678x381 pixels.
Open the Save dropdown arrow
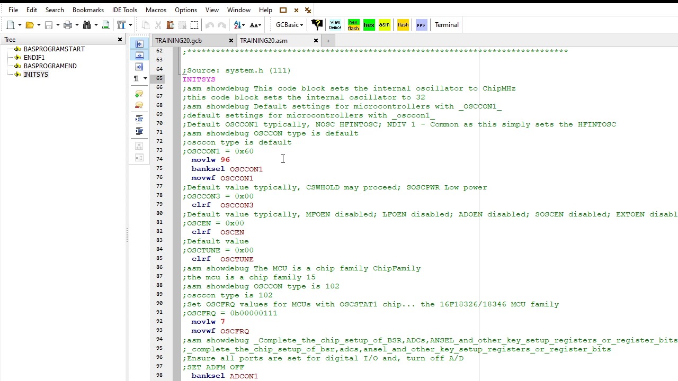tap(58, 25)
